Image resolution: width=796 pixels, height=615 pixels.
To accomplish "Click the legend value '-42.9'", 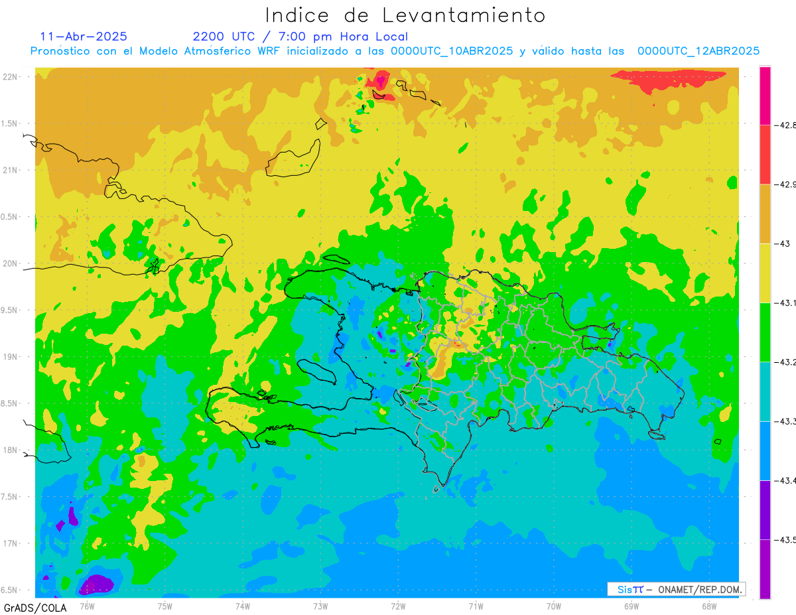I will coord(785,184).
